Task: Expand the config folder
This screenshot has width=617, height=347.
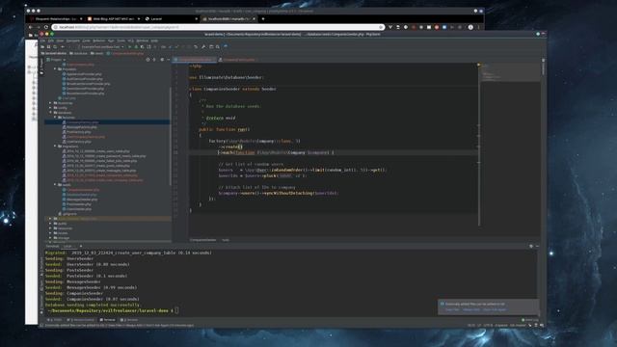Action: [50, 108]
